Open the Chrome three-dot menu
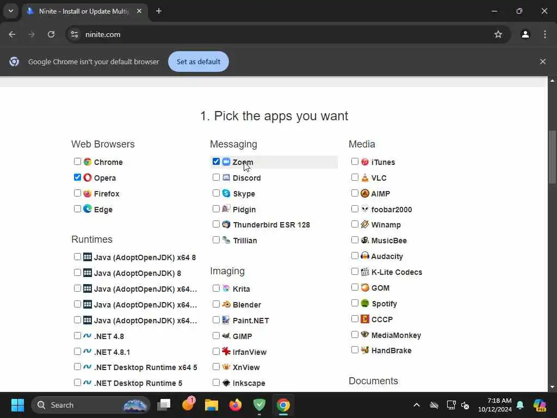 [545, 34]
